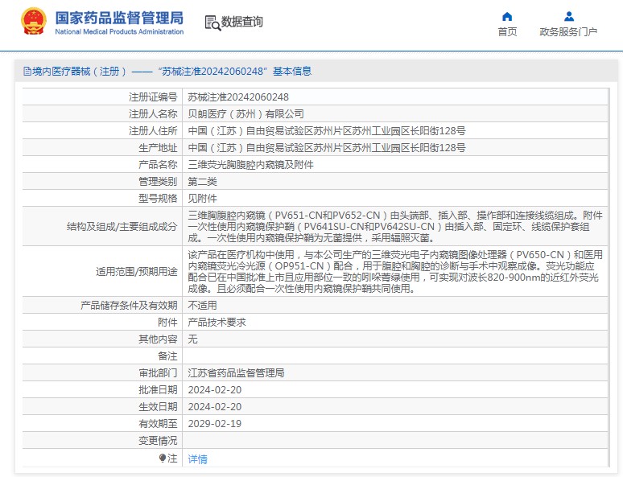Click the 产品技术要求 attachment value
623x477 pixels.
pos(217,322)
